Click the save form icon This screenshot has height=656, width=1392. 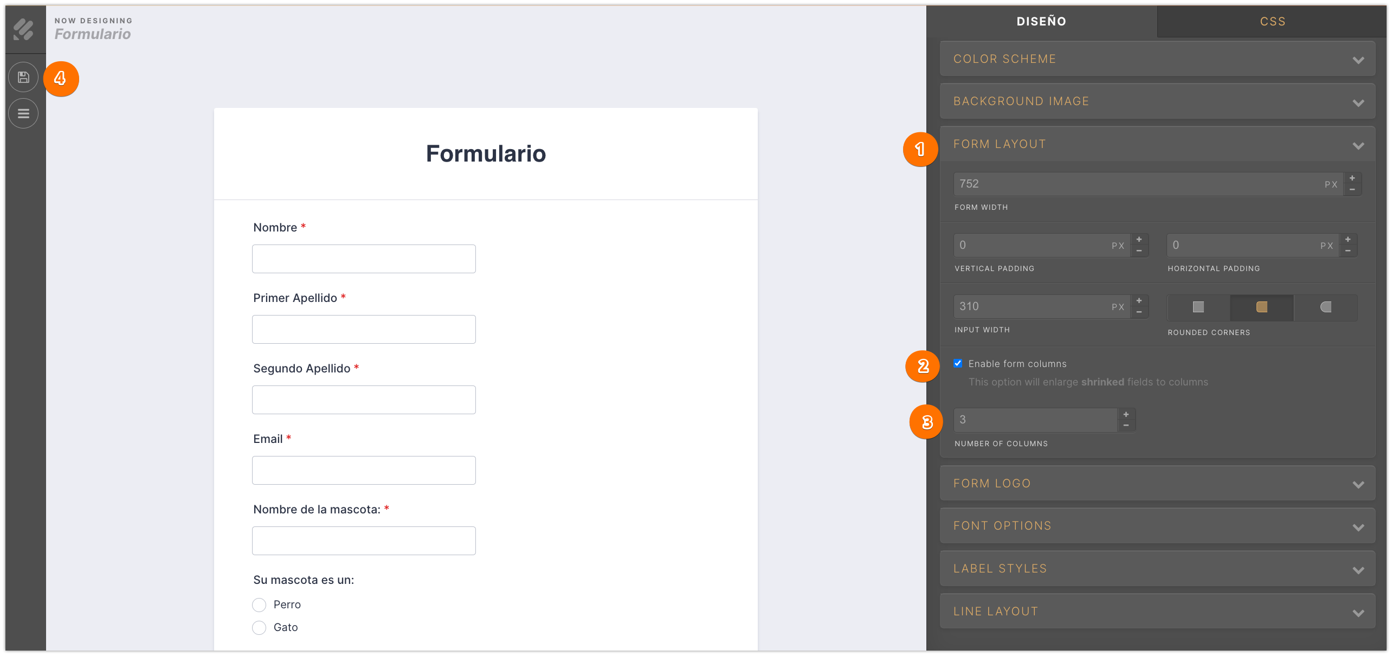[x=23, y=78]
